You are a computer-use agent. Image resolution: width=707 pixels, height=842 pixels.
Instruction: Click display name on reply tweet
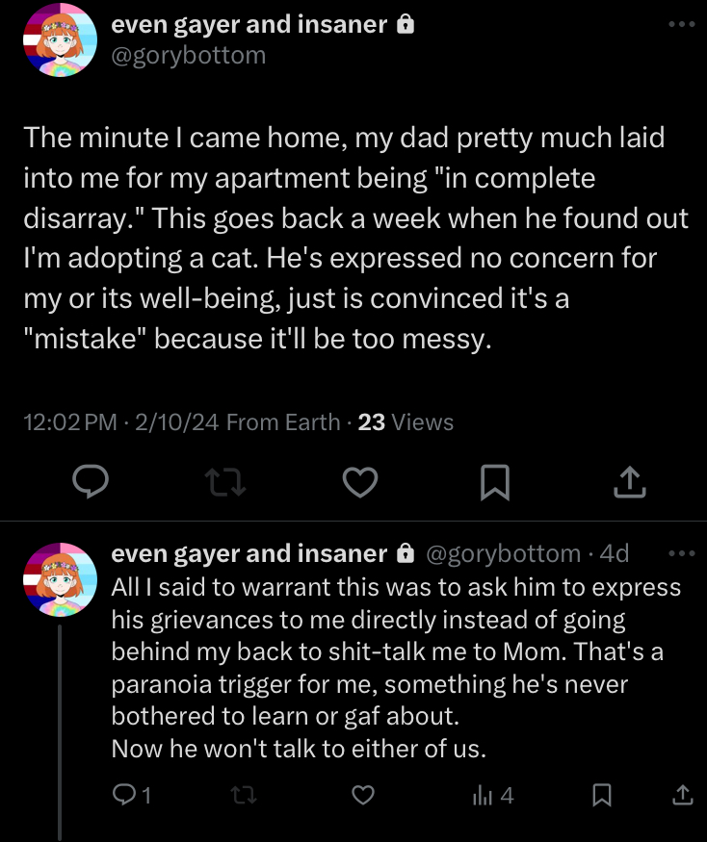[x=249, y=553]
